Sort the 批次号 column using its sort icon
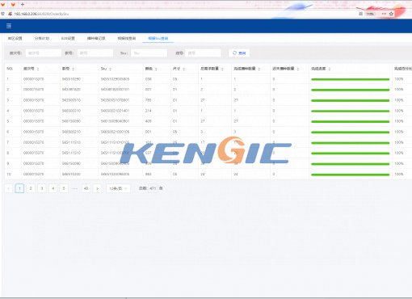412x299 pixels. pos(38,69)
